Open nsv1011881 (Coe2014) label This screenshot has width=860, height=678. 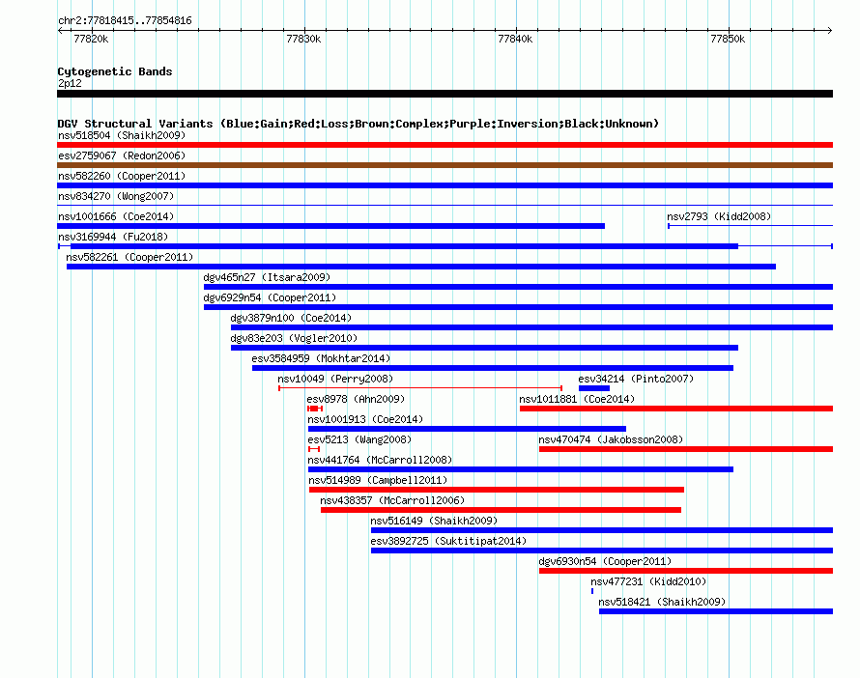tap(577, 399)
